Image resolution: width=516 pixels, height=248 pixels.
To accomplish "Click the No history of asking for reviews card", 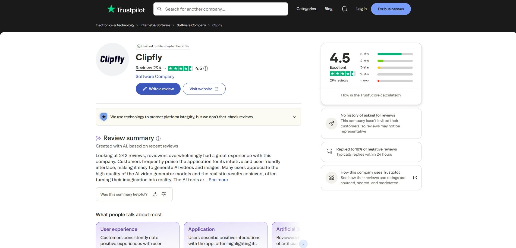I will pyautogui.click(x=371, y=124).
